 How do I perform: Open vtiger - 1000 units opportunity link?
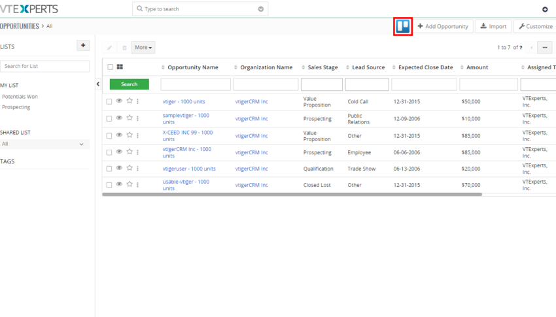[184, 102]
